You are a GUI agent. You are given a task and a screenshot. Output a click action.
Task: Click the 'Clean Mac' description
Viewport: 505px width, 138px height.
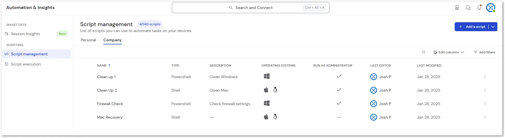tap(219, 90)
